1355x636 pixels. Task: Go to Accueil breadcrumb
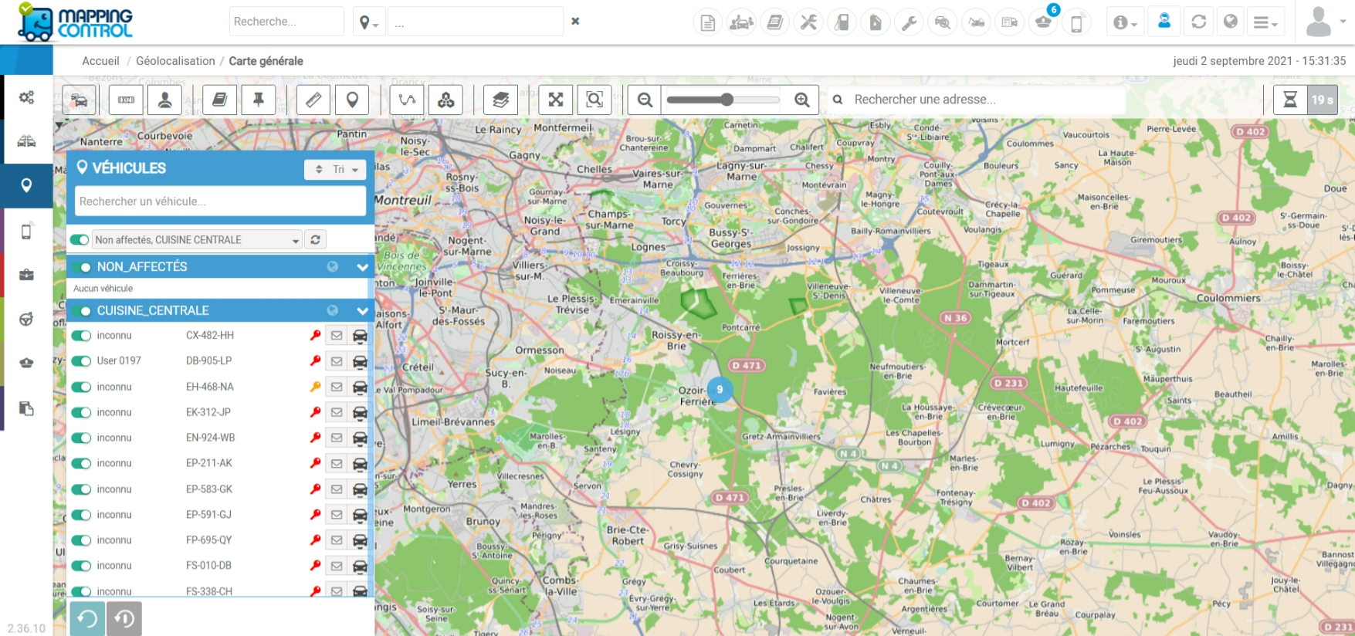(x=100, y=61)
